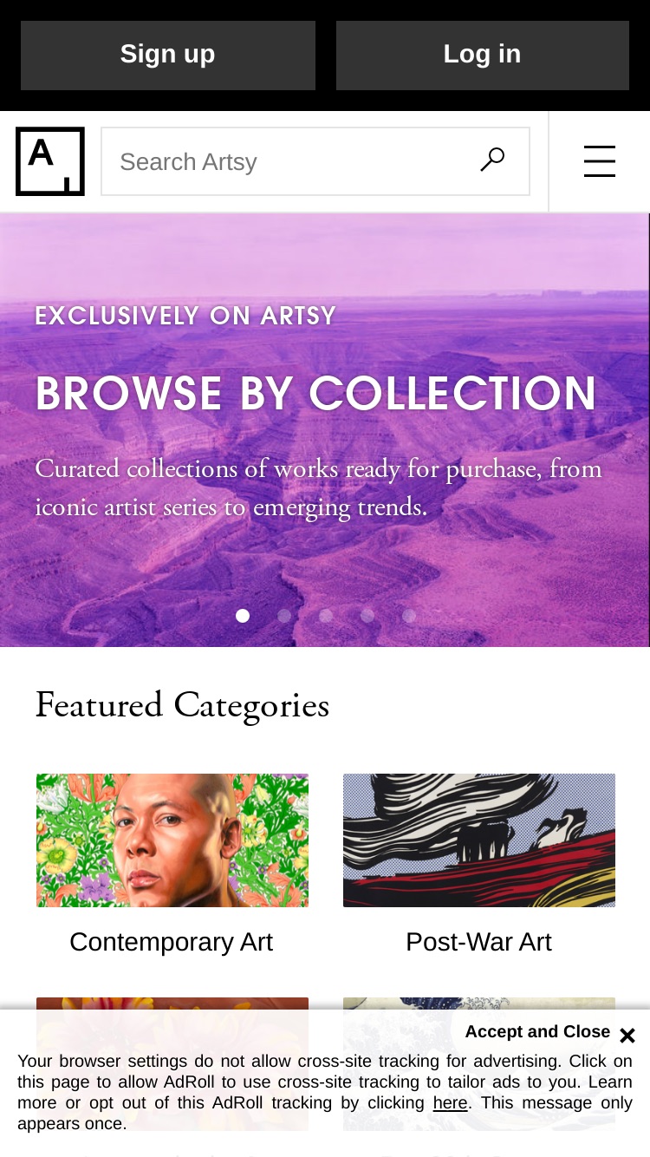
Task: Close the AdRoll tracking notice with X
Action: (x=627, y=1036)
